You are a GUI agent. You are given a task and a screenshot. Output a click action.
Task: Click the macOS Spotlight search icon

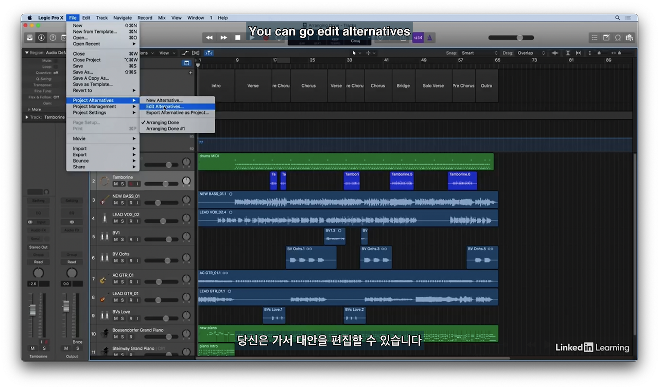pos(618,17)
